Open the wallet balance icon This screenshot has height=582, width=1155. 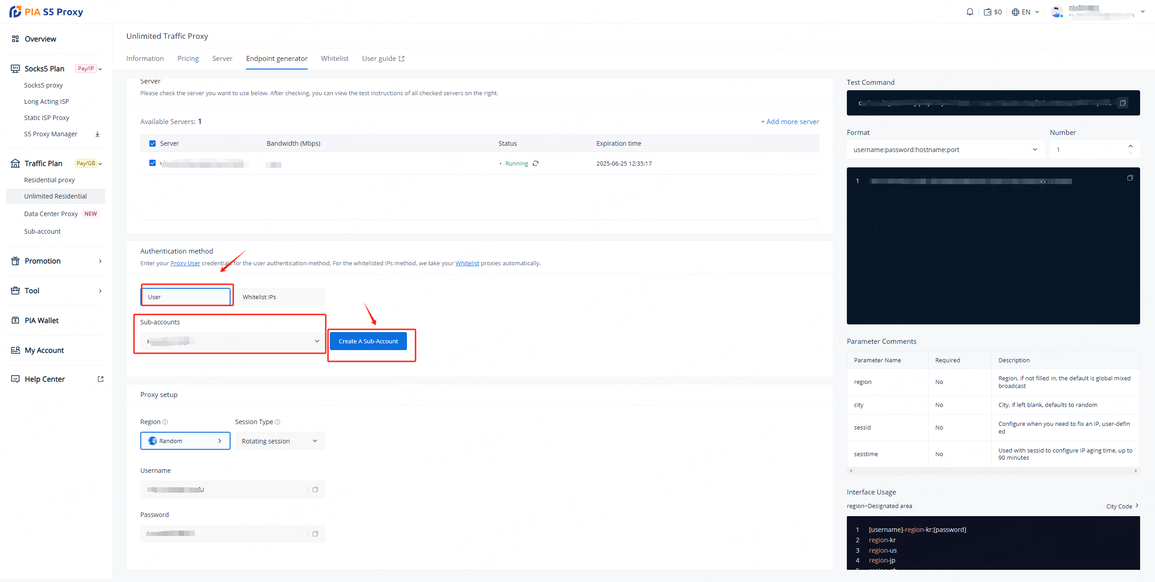click(988, 12)
